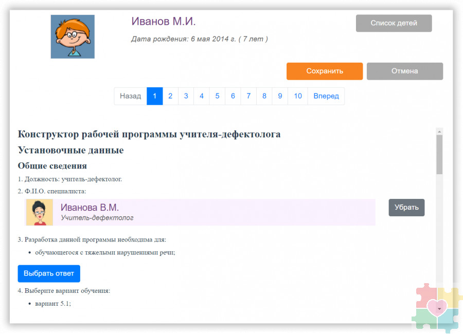Remove specialist with Убрать button
Screen dimensions: 463x334
point(406,208)
